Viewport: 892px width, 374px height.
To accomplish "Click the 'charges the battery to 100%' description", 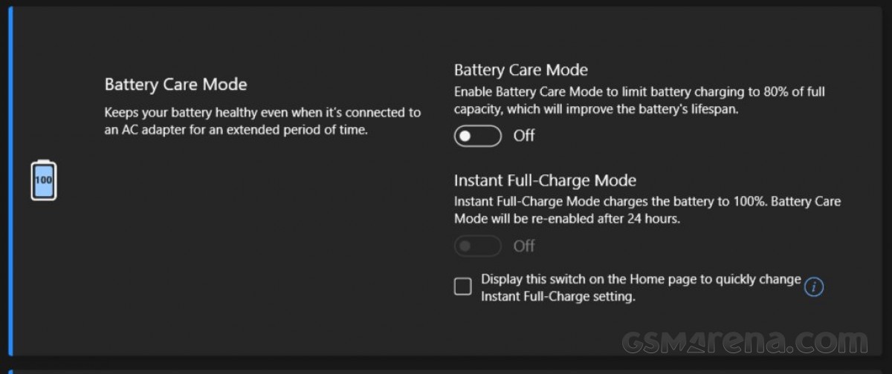I will tap(647, 202).
